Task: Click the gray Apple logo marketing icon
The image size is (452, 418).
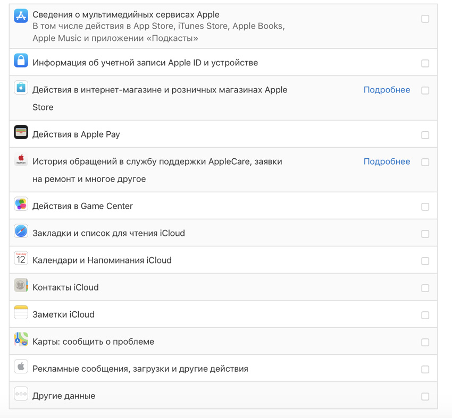Action: [21, 366]
